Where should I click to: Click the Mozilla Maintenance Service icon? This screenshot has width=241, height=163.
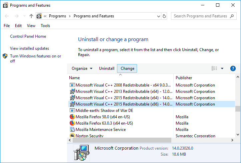tap(72, 130)
